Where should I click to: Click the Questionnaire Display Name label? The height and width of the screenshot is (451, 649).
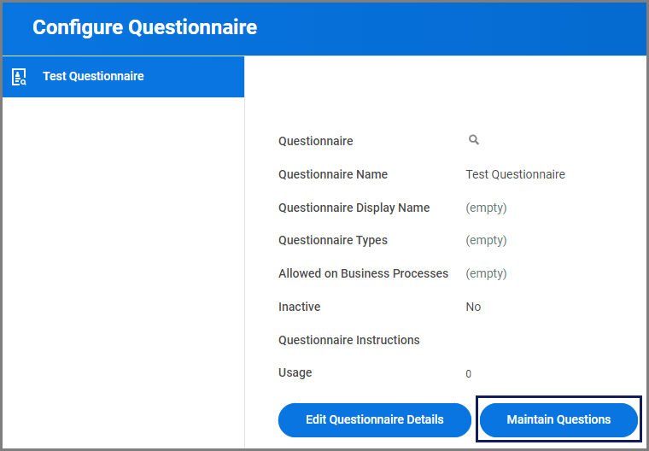(354, 208)
